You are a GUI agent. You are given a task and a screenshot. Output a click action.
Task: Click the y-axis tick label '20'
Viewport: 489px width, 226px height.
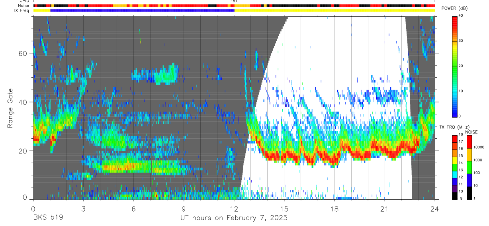coord(23,151)
